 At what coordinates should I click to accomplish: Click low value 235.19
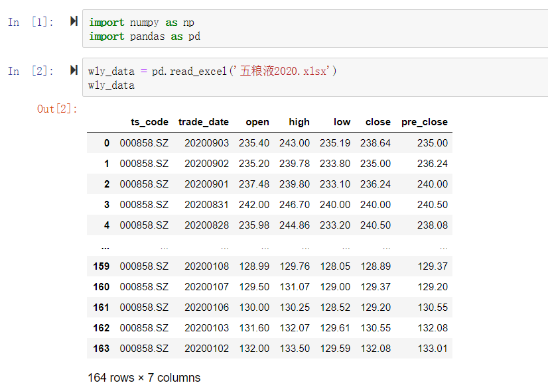click(x=335, y=143)
